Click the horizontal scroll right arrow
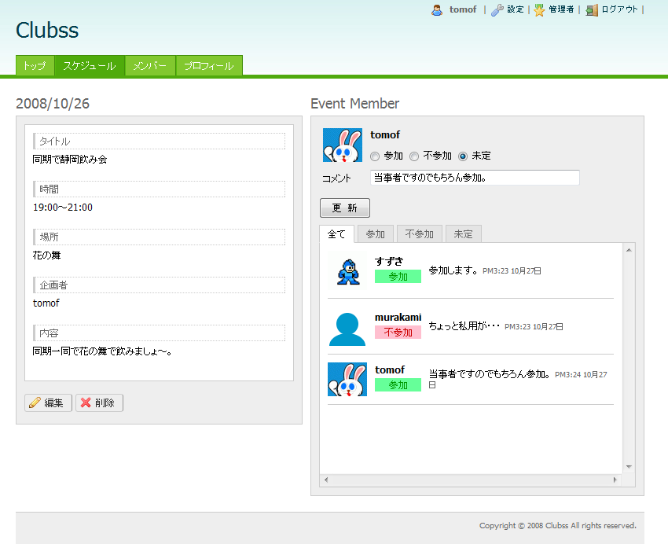The image size is (668, 544). [615, 480]
